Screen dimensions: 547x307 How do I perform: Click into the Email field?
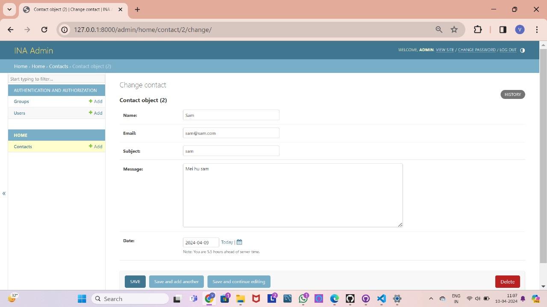point(231,133)
